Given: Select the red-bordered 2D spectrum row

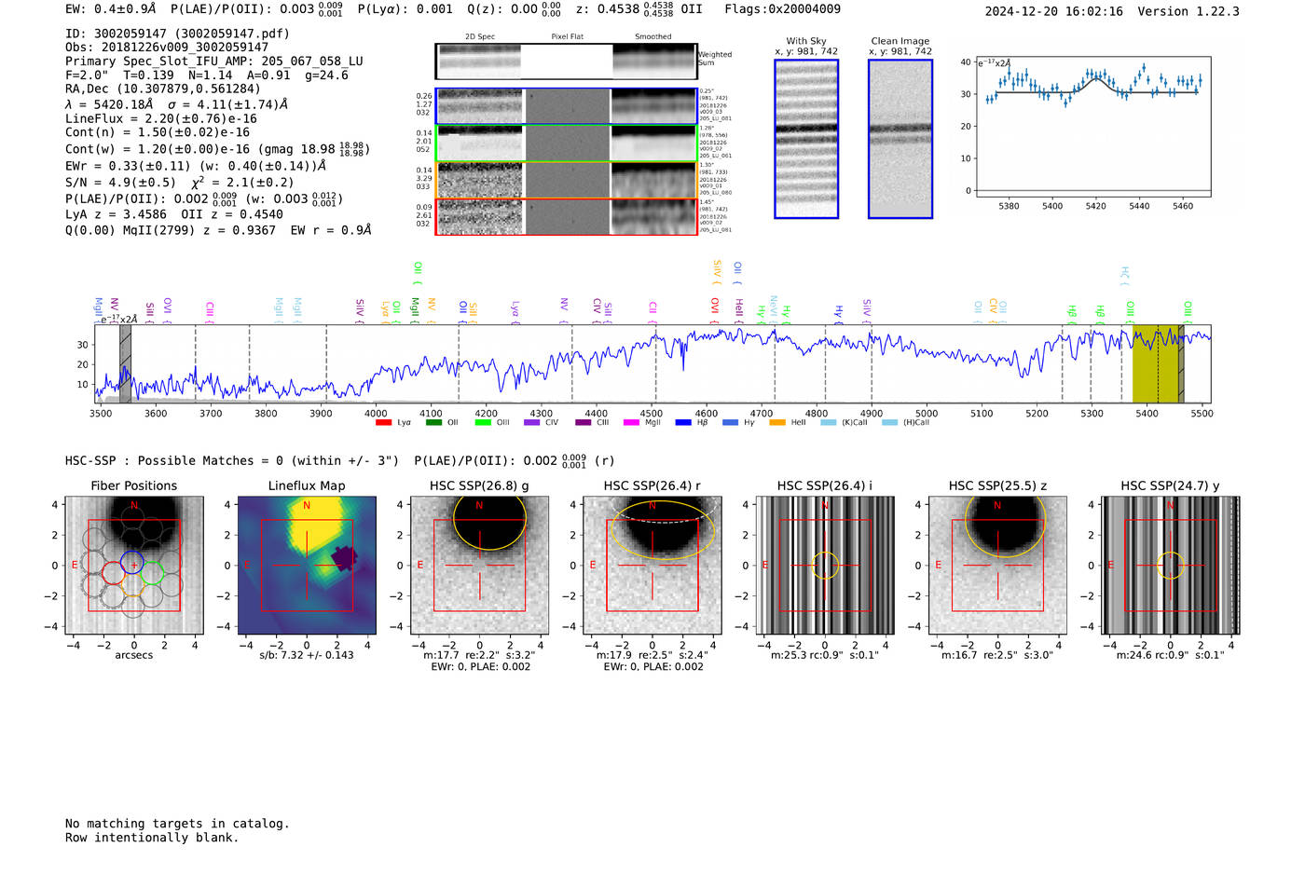Looking at the screenshot, I should (566, 216).
